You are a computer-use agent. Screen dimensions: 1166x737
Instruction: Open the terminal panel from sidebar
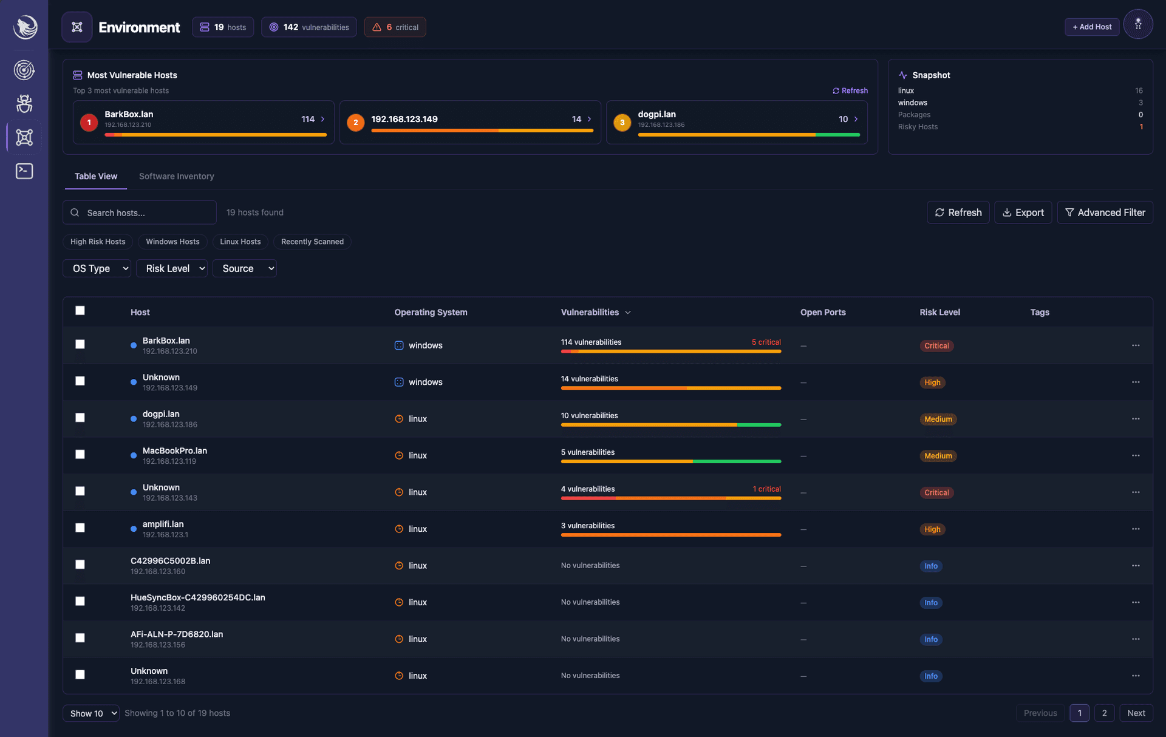click(x=24, y=171)
